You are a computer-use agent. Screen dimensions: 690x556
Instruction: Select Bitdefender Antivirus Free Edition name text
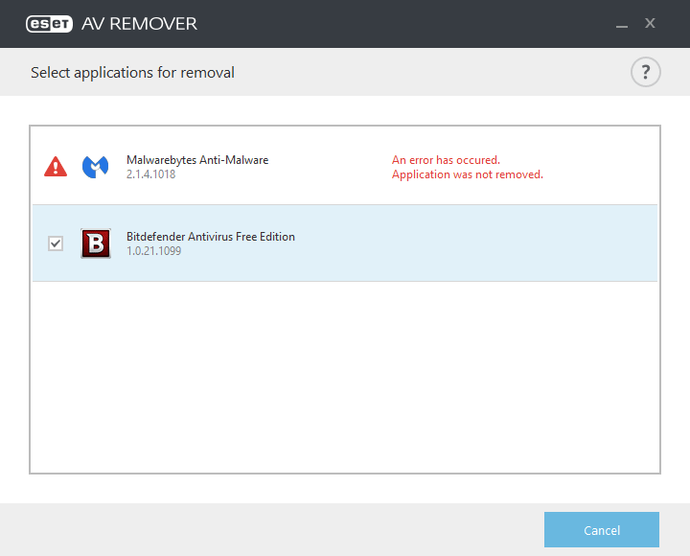[x=210, y=237]
